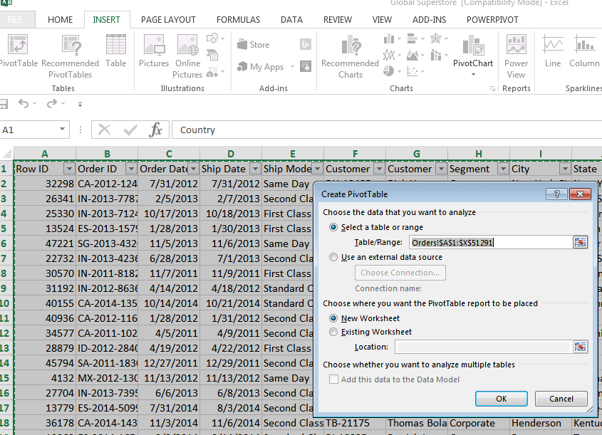
Task: Click the insert column chart icon
Action: (389, 38)
